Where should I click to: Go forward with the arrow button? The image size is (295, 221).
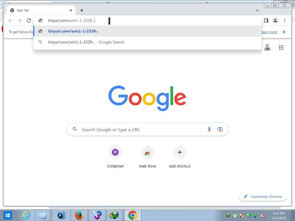(19, 20)
